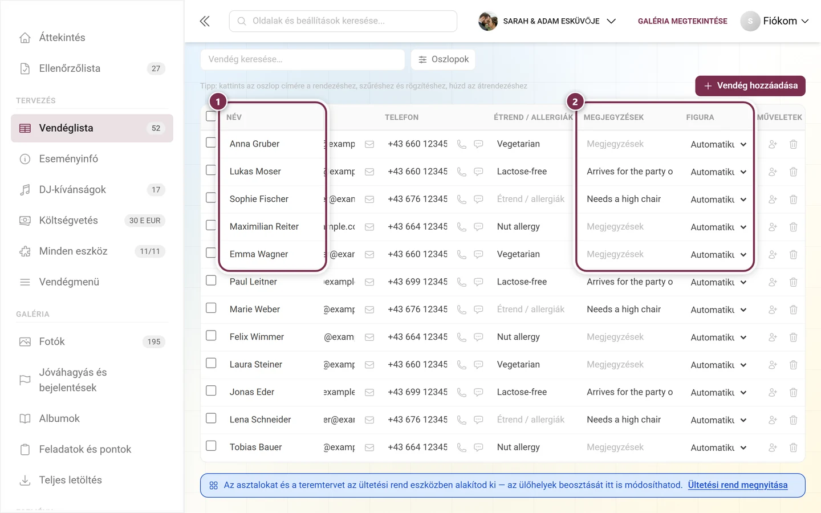
Task: Open Figura dropdown for Paul Leitner
Action: [718, 282]
